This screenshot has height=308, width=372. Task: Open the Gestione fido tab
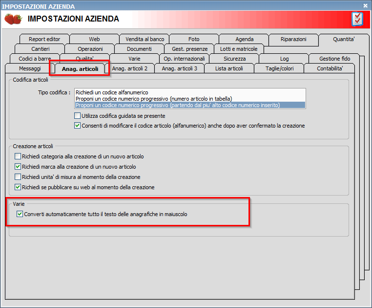point(334,59)
